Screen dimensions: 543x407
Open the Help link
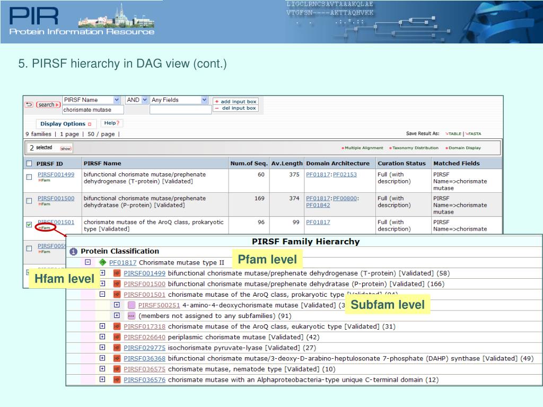111,123
